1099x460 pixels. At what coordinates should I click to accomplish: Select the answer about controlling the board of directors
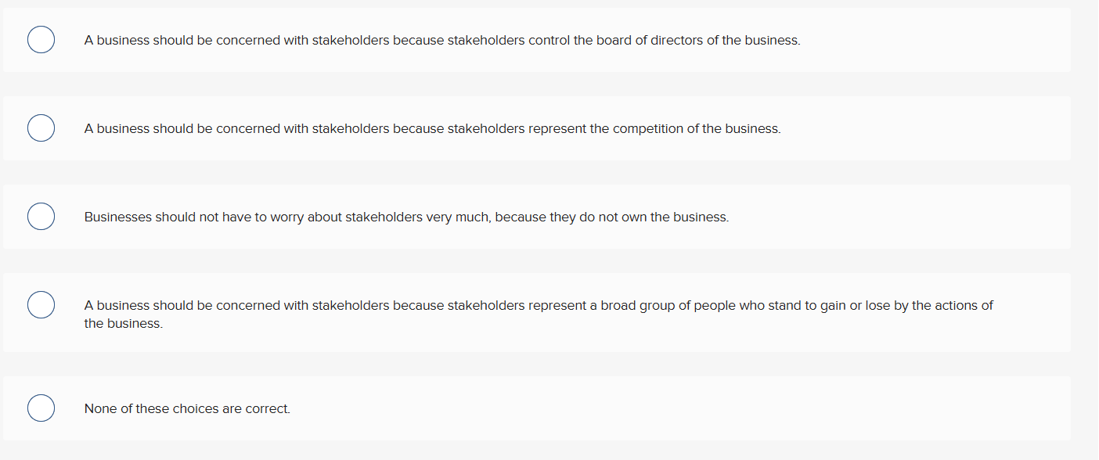(x=441, y=40)
